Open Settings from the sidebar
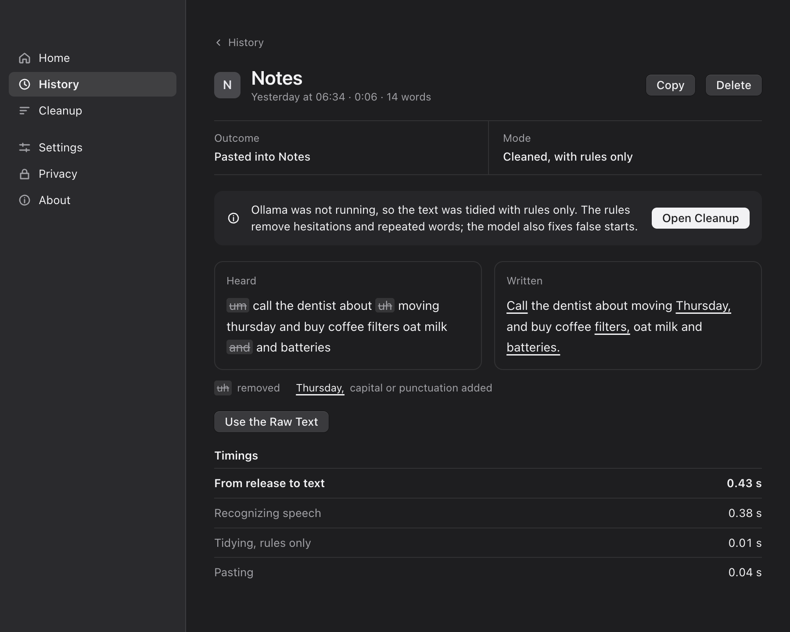 (93, 147)
